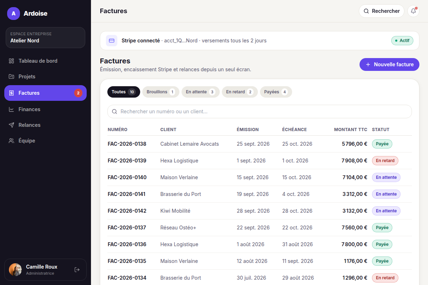Viewport: 428px width, 285px height.
Task: Click the En retard badge for FAC-2026-0134
Action: tap(385, 278)
